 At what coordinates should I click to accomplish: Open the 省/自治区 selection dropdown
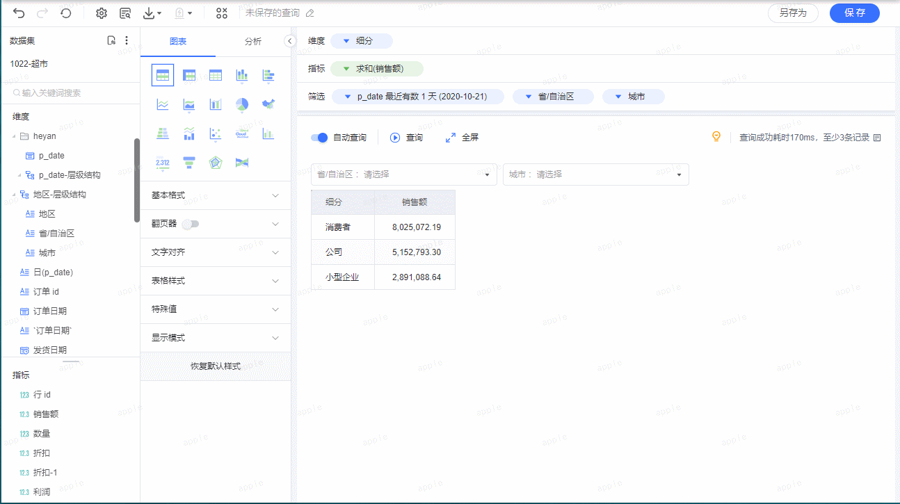click(403, 174)
